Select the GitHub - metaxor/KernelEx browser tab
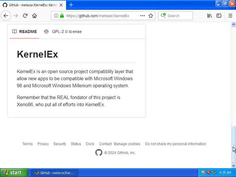236x177 pixels. coord(33,5)
